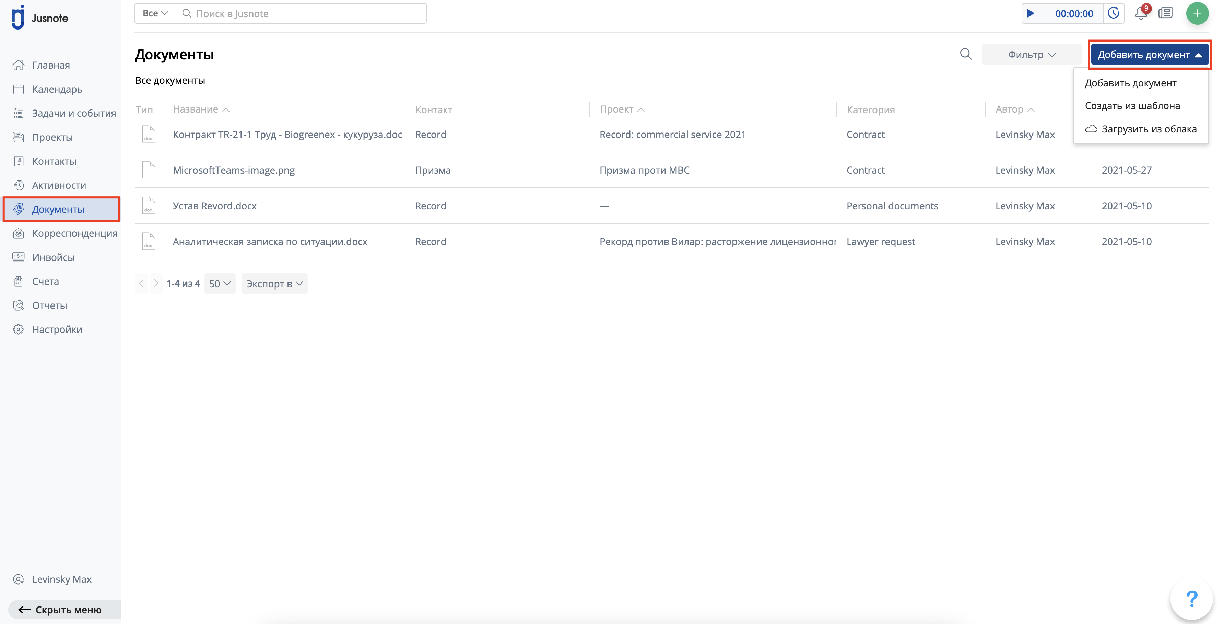
Task: Focus the Поиск в Jusnote search field
Action: pyautogui.click(x=302, y=13)
